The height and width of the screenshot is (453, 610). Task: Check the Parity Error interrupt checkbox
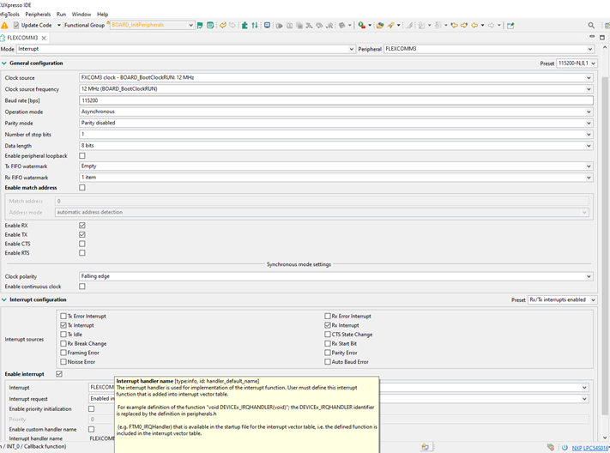[x=328, y=353]
